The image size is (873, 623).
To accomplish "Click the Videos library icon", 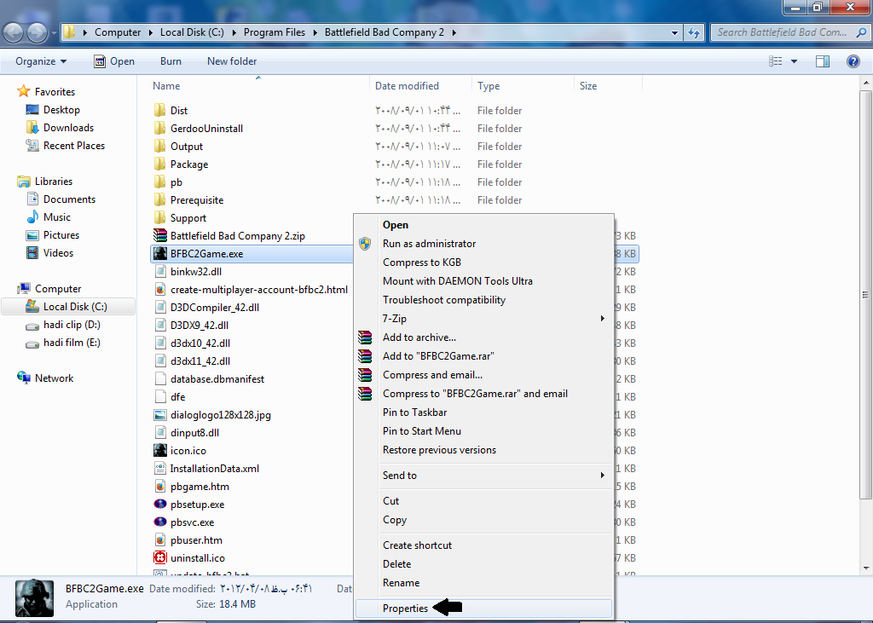I will tap(33, 253).
